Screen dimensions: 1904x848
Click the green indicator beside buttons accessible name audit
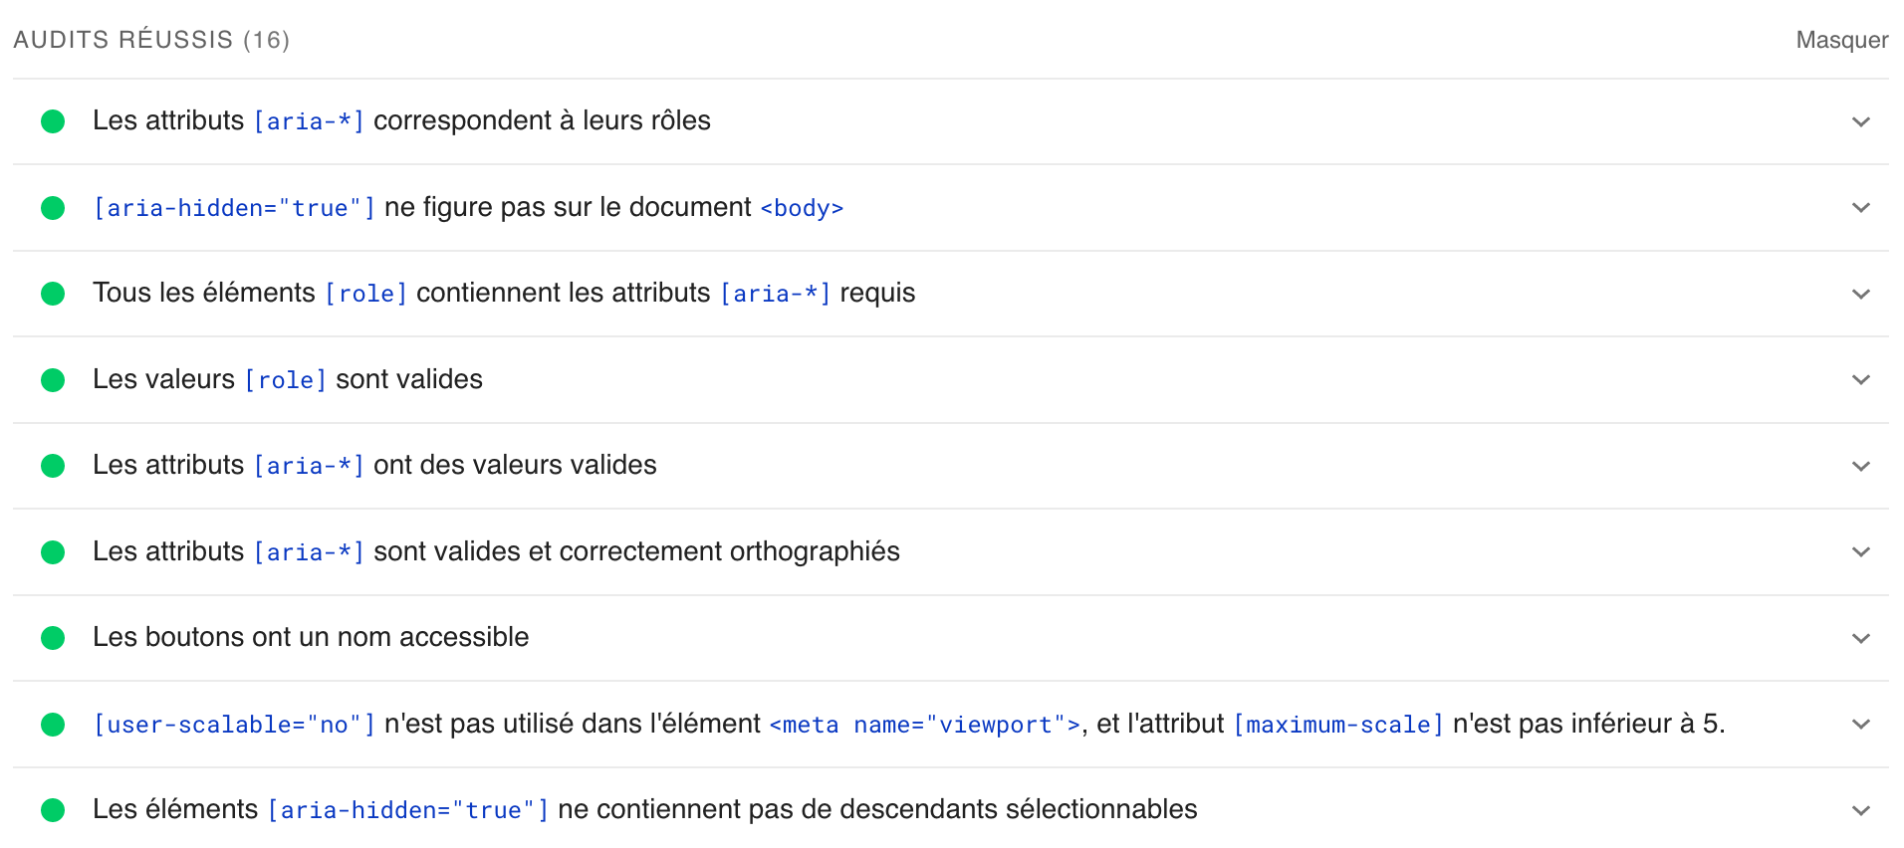click(x=54, y=637)
